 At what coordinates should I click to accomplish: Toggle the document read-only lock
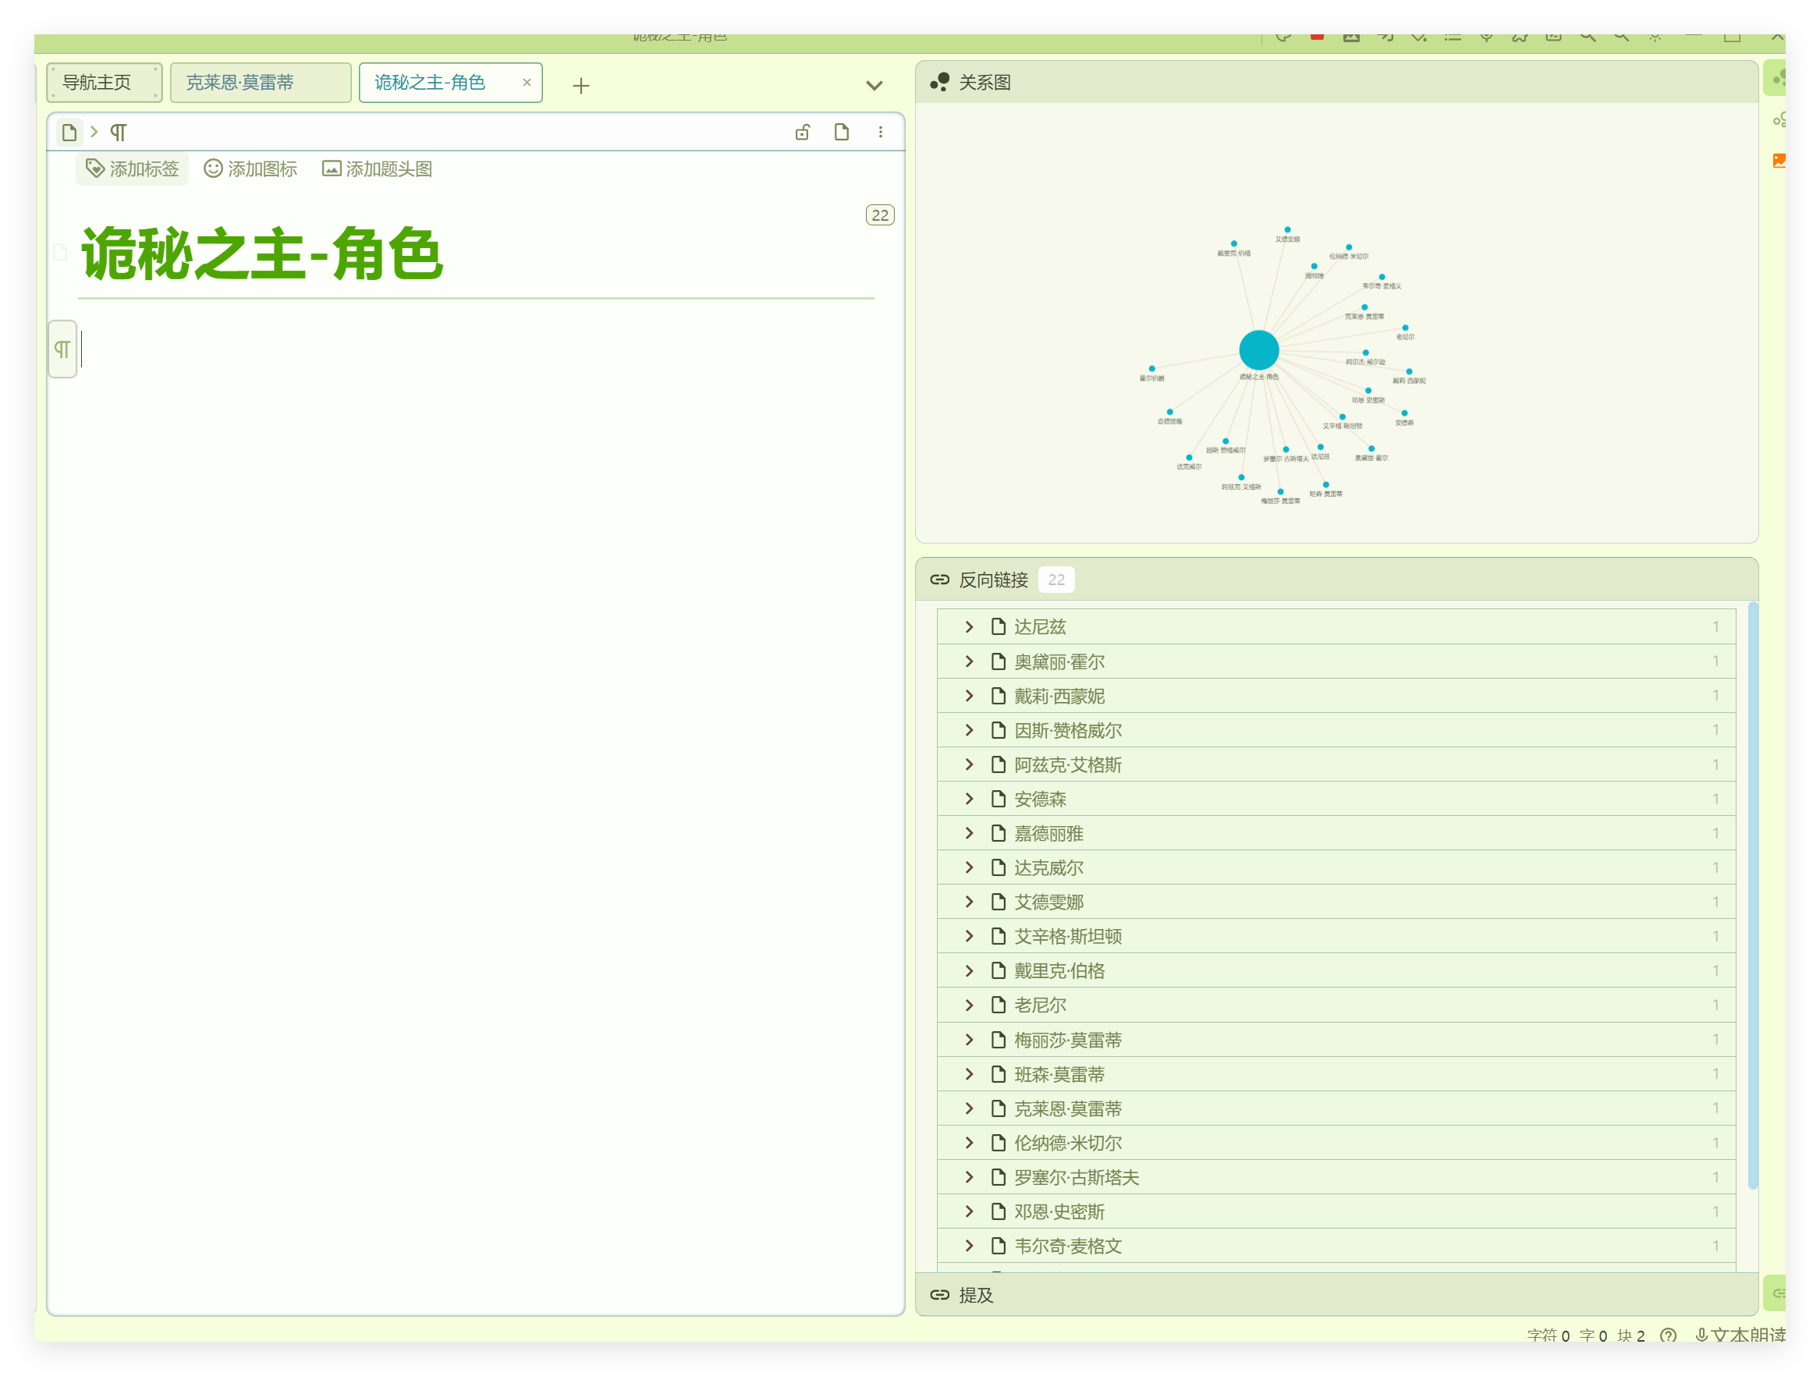coord(802,132)
